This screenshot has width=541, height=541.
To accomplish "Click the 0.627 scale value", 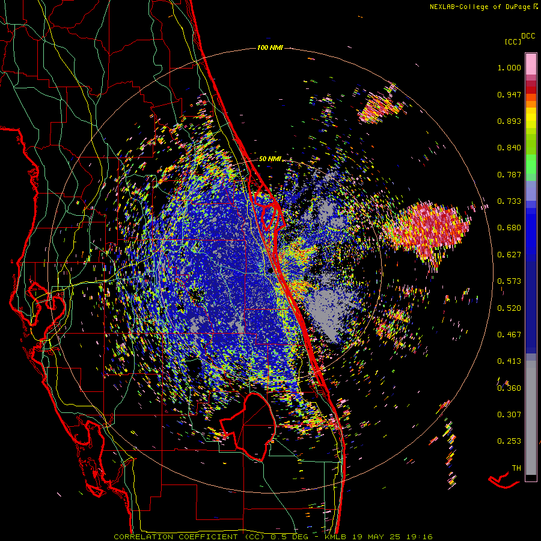I will [509, 255].
